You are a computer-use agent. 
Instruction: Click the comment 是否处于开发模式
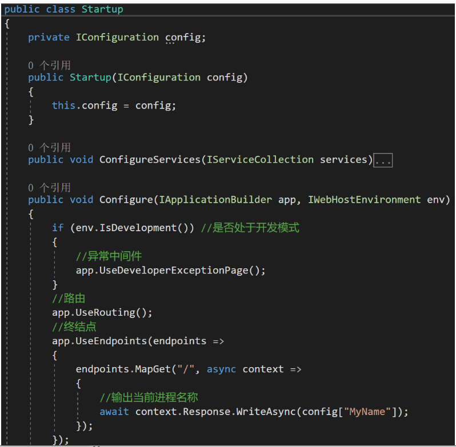250,228
